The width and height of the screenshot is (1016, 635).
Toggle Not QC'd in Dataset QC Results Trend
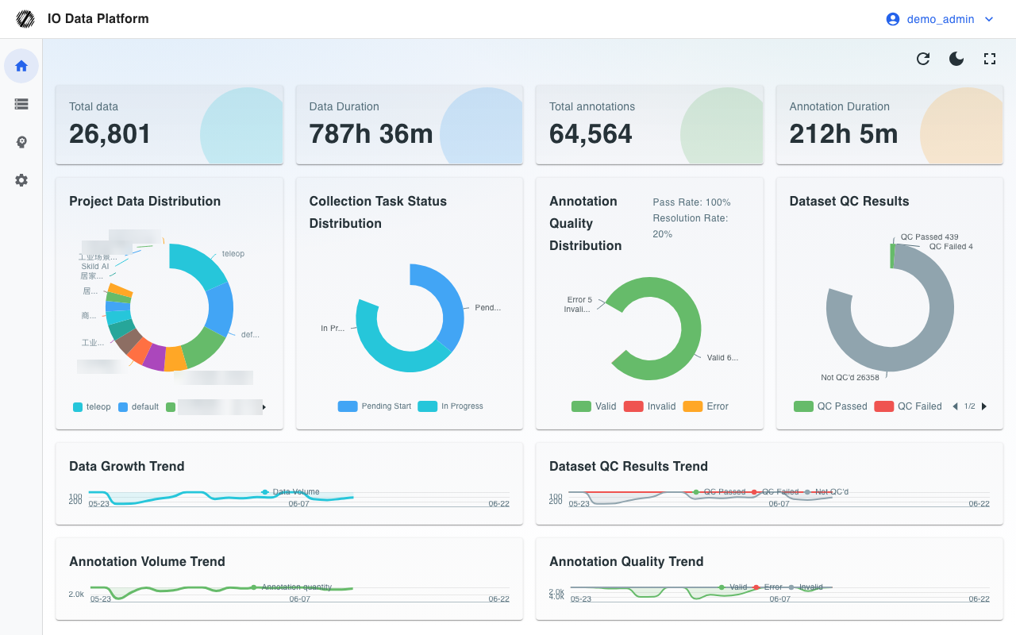[x=825, y=492]
